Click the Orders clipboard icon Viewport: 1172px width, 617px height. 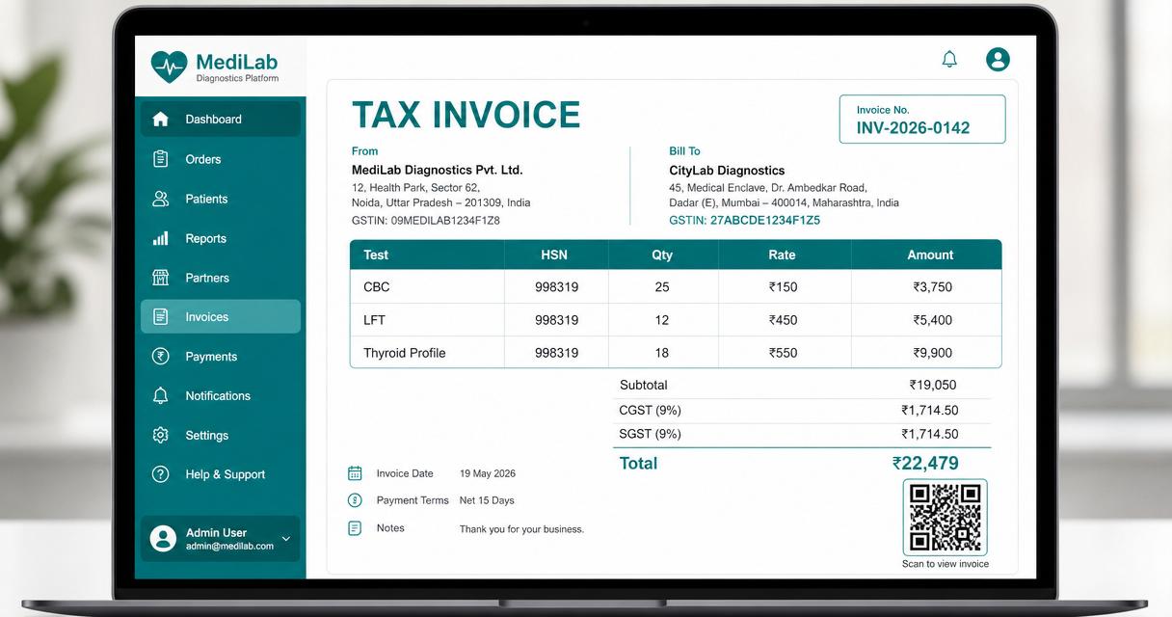[x=161, y=159]
